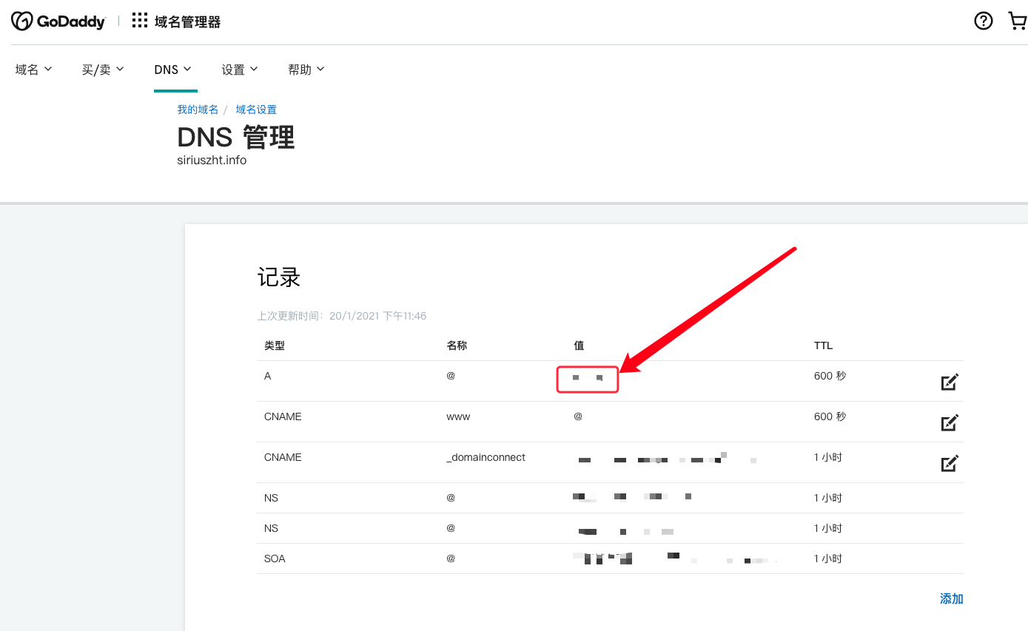This screenshot has height=631, width=1028.
Task: Click the 域名管理器 header label
Action: pos(187,21)
